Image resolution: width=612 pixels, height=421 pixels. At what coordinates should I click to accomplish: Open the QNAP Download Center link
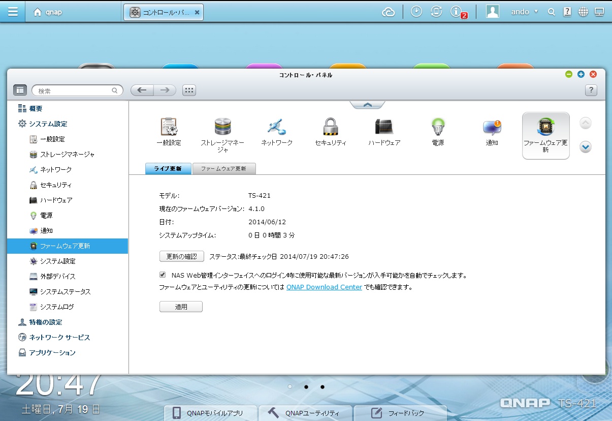[324, 287]
